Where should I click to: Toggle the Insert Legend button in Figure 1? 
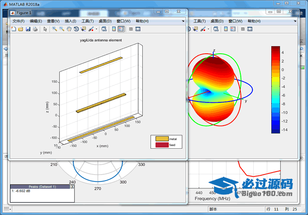[x=121, y=29]
